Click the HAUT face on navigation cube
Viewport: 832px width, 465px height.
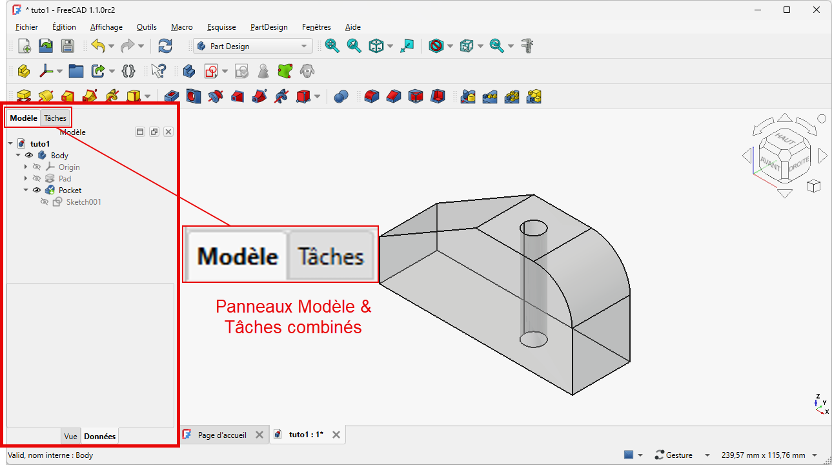click(785, 139)
